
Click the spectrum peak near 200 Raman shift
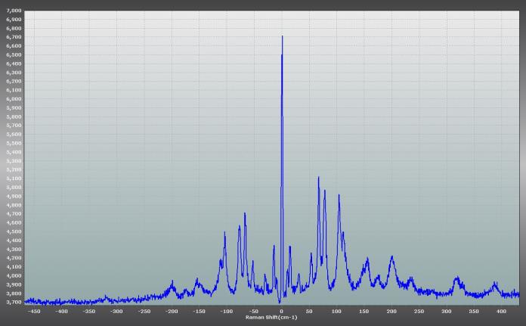click(x=391, y=258)
